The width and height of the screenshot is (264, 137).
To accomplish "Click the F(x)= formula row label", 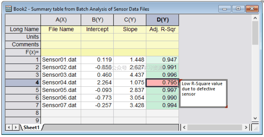I will click(x=22, y=52).
